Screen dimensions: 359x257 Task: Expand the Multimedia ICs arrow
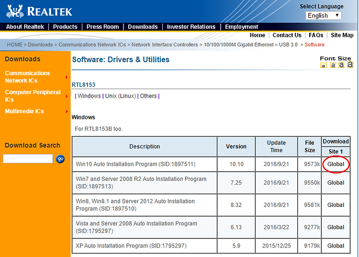coord(67,112)
